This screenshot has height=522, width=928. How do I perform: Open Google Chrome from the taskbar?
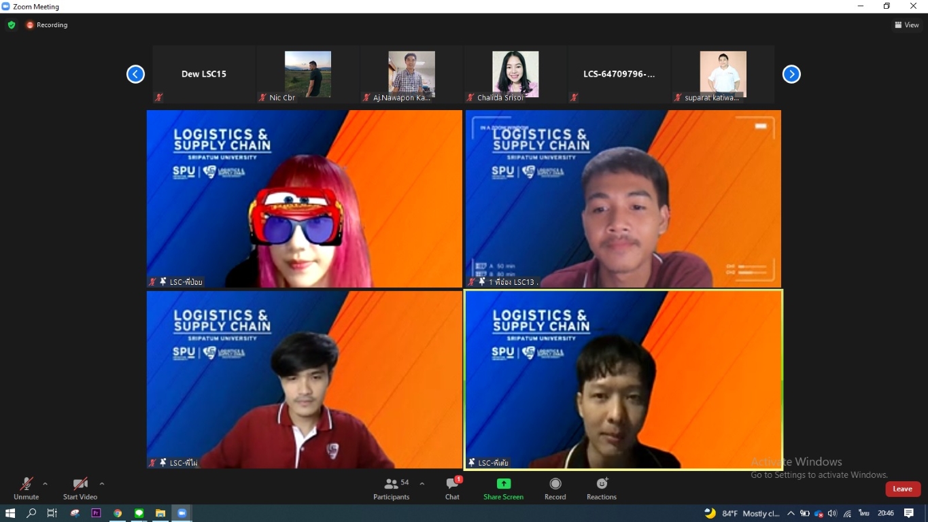pyautogui.click(x=118, y=513)
